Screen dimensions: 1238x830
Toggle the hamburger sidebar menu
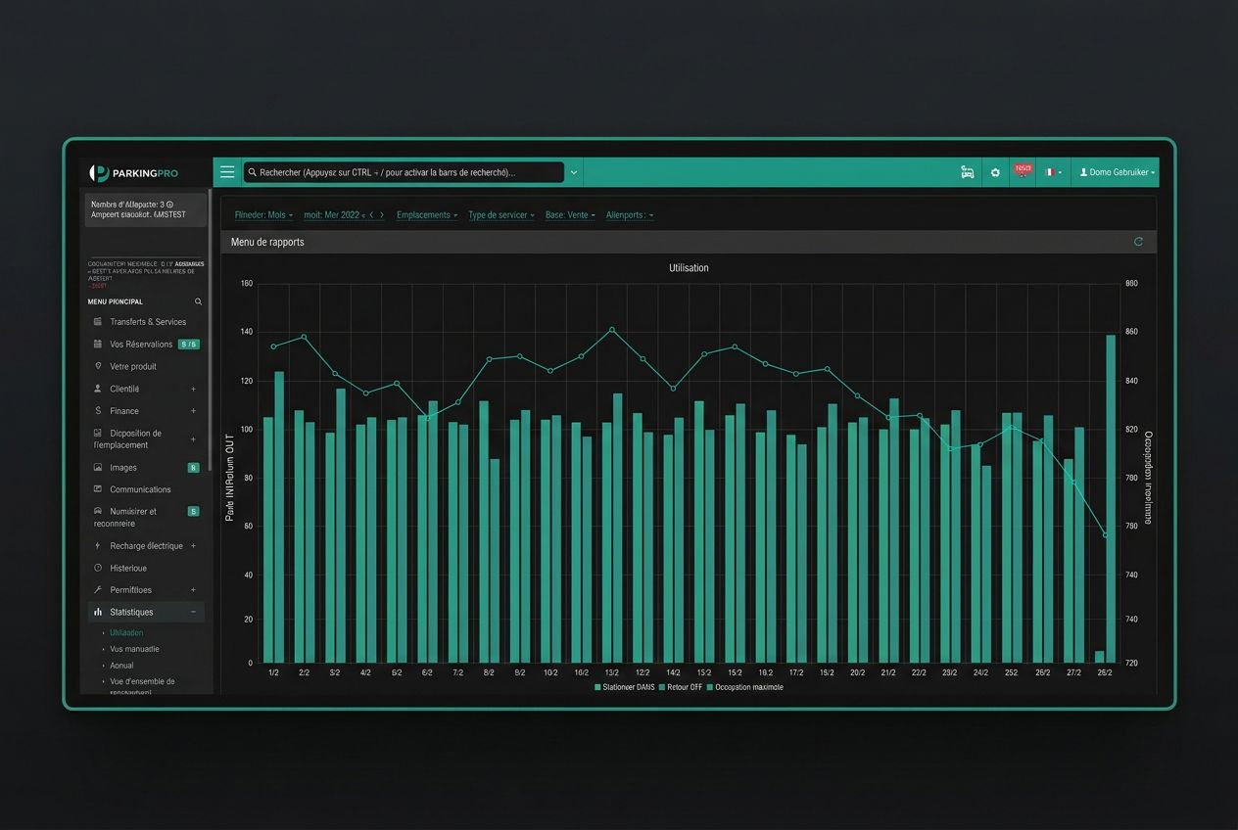point(227,172)
